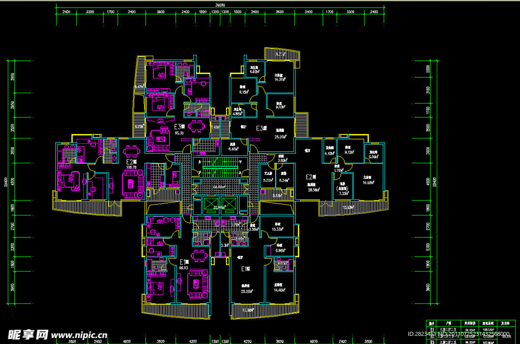The image size is (520, 344).
Task: Select the 7.25㎡ study area text
Action: (x=344, y=193)
